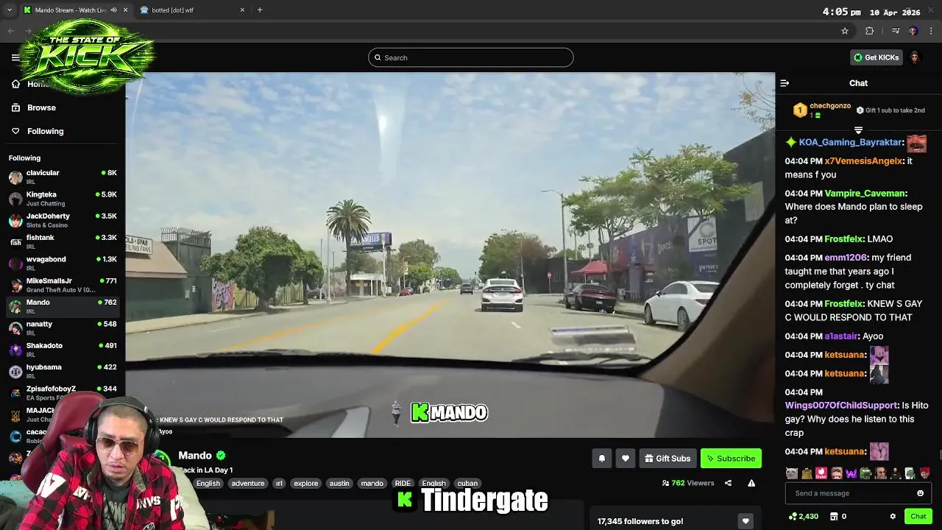This screenshot has height=530, width=942.
Task: Click Wings007OfChildSupport username in chat
Action: [841, 406]
